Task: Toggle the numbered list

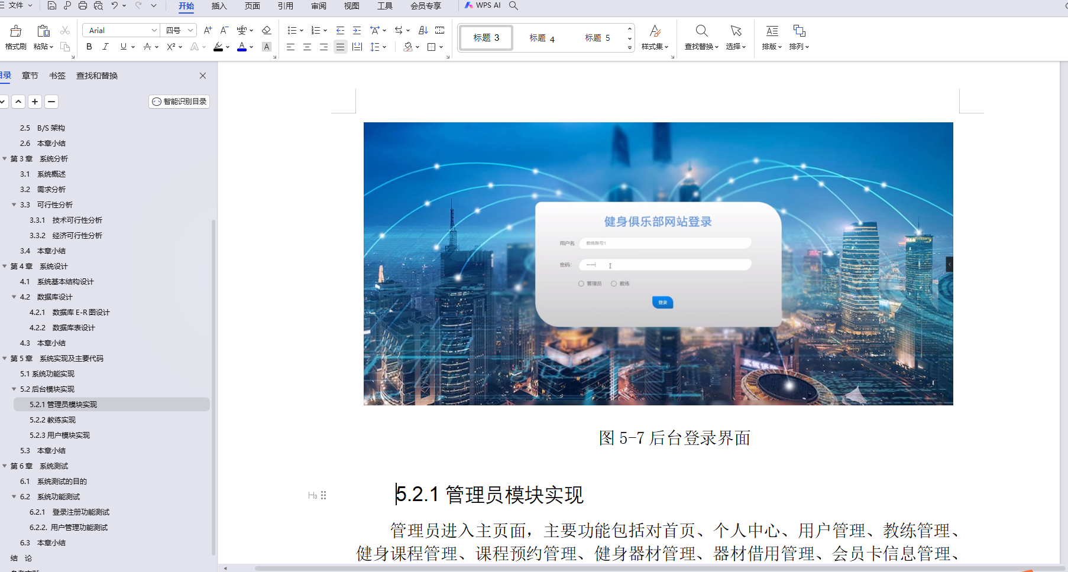Action: (x=316, y=30)
